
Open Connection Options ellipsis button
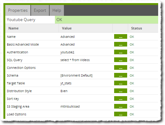pyautogui.click(x=120, y=68)
